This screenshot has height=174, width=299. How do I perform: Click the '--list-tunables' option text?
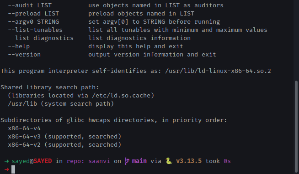pos(35,30)
